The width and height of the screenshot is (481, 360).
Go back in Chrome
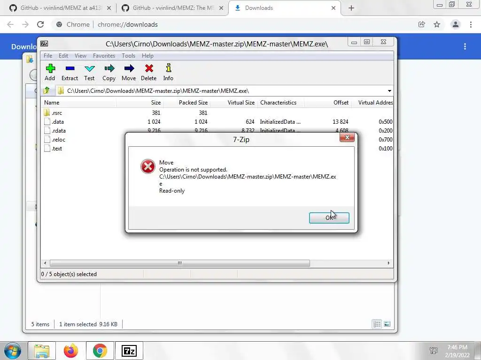pos(10,24)
